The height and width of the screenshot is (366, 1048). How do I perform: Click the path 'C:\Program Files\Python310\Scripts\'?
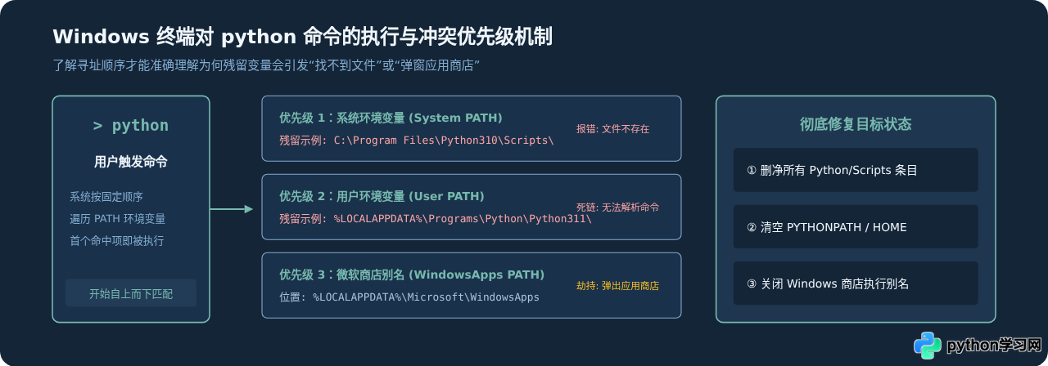point(444,141)
